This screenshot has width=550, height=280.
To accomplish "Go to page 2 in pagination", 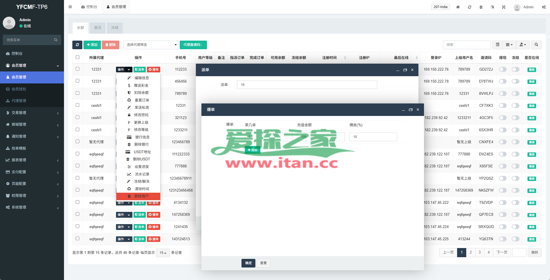I will pyautogui.click(x=470, y=252).
